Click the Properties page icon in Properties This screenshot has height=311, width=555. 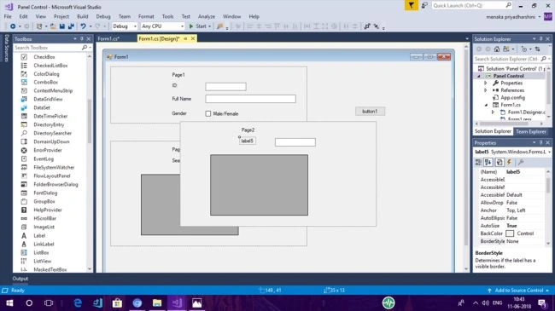[499, 162]
